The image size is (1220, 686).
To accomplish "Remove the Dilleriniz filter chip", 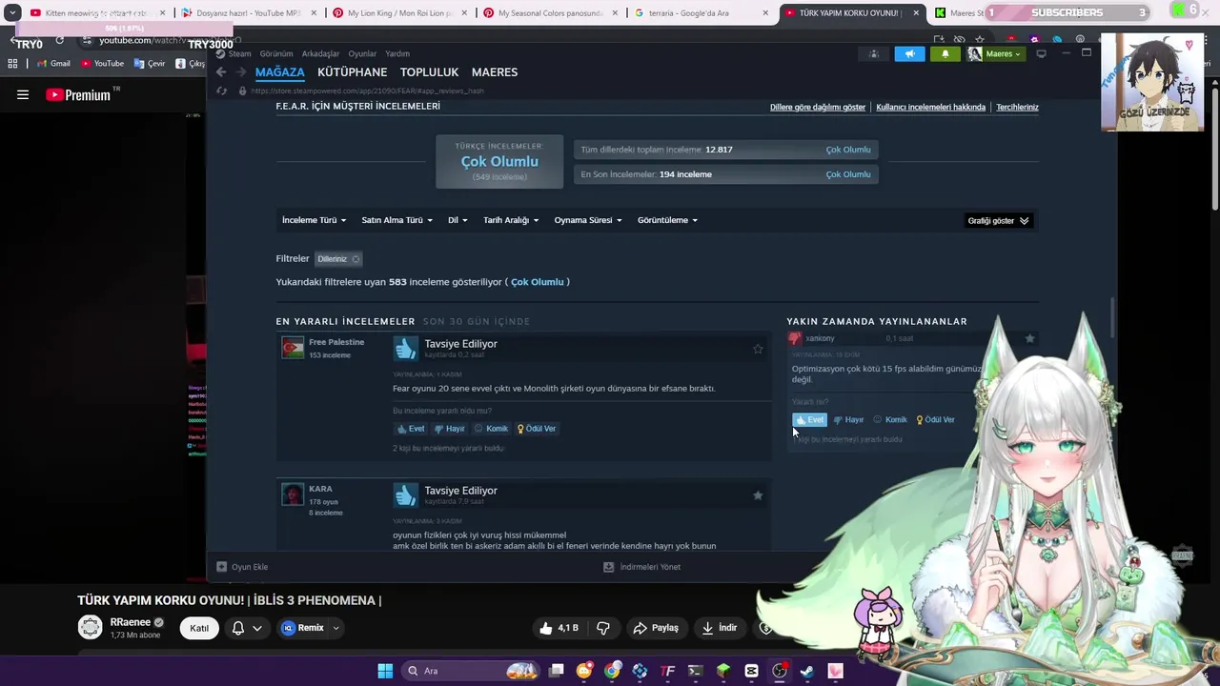I will click(356, 259).
